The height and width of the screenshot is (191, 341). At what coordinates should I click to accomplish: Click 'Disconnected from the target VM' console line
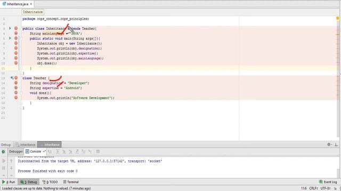90,161
